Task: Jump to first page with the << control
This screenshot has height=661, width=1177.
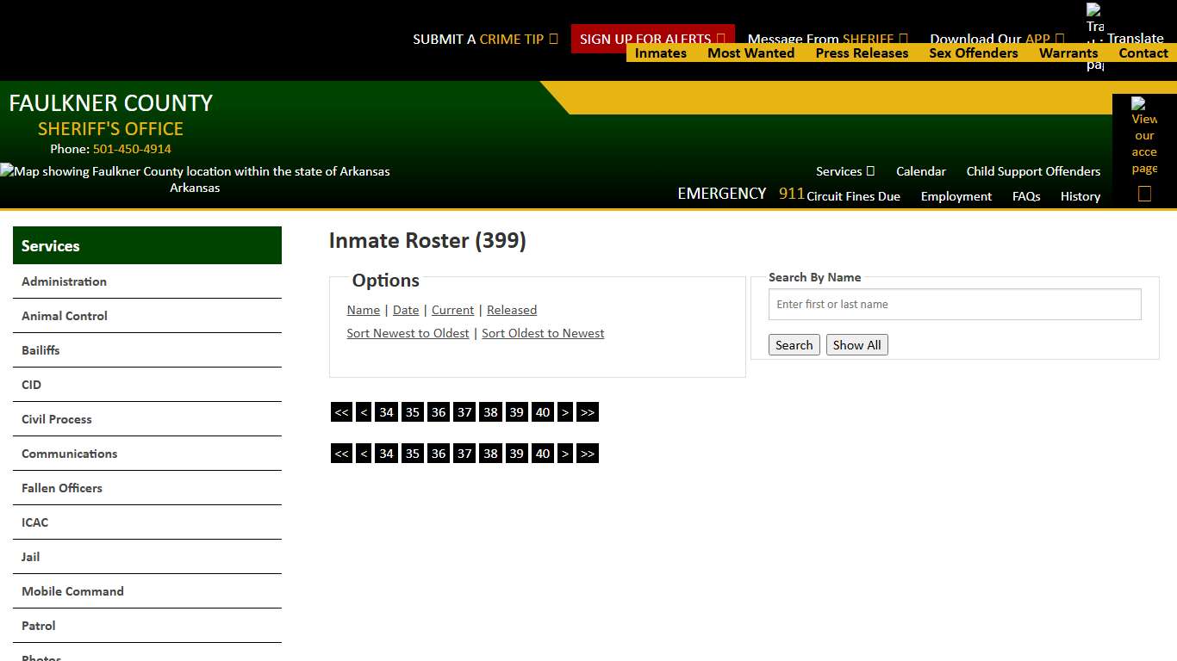Action: pyautogui.click(x=341, y=412)
